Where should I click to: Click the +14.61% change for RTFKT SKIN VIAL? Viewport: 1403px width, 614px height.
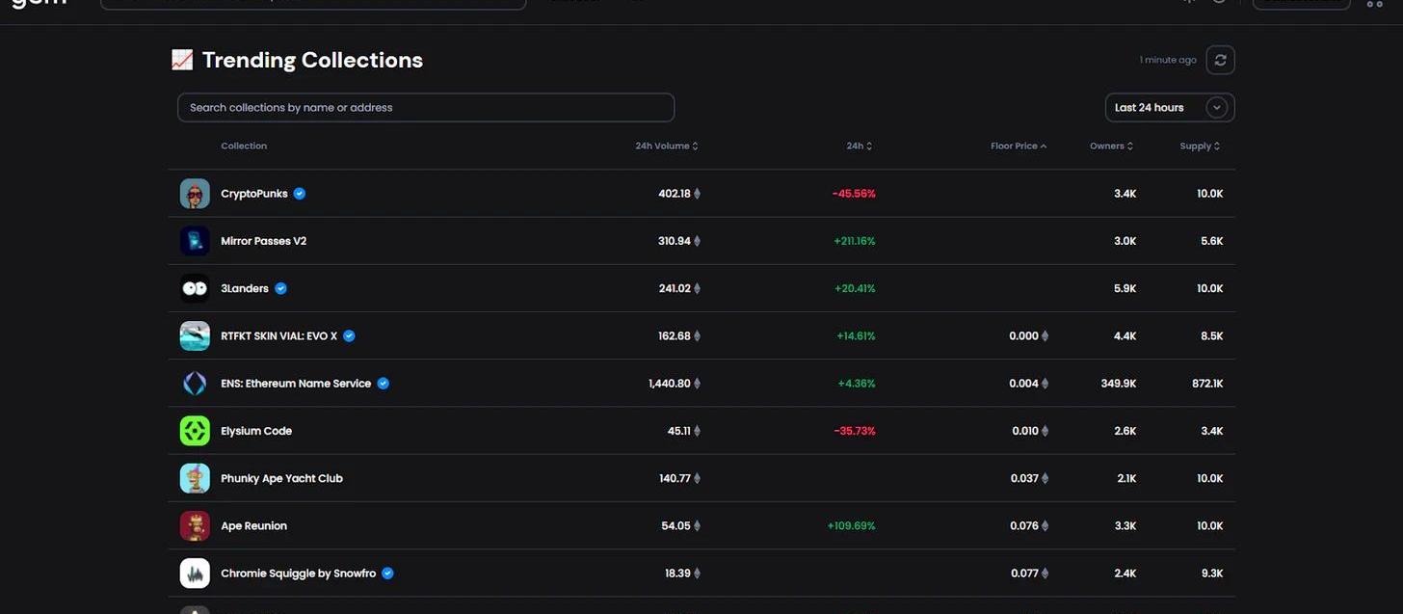tap(856, 336)
